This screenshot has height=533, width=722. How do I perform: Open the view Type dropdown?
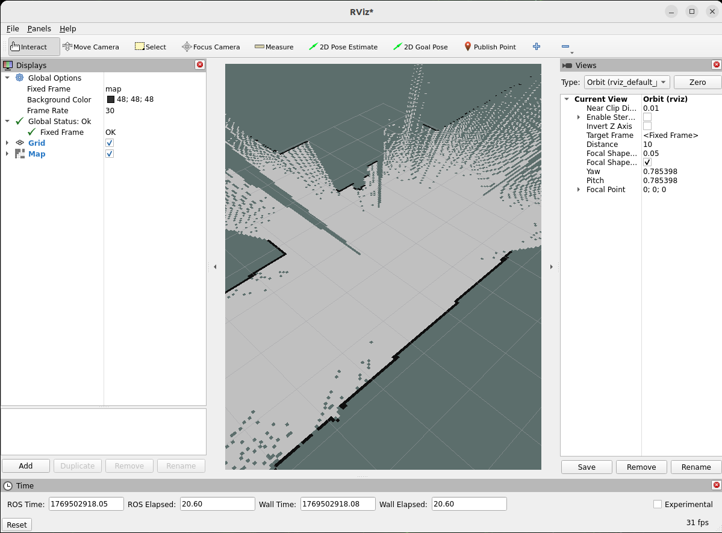(626, 83)
